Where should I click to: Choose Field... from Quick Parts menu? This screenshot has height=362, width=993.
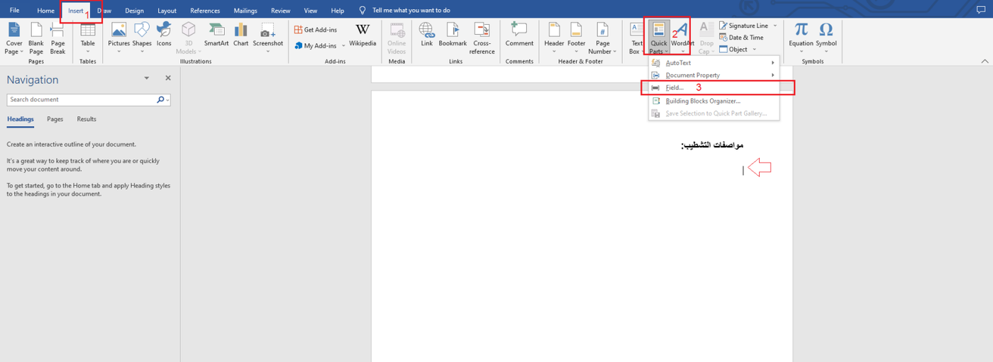714,87
